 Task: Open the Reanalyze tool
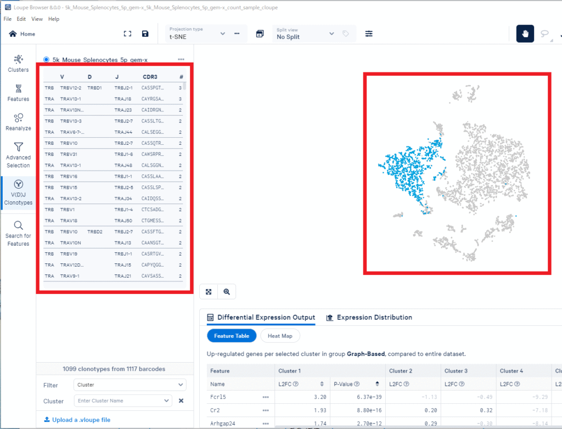pos(18,121)
